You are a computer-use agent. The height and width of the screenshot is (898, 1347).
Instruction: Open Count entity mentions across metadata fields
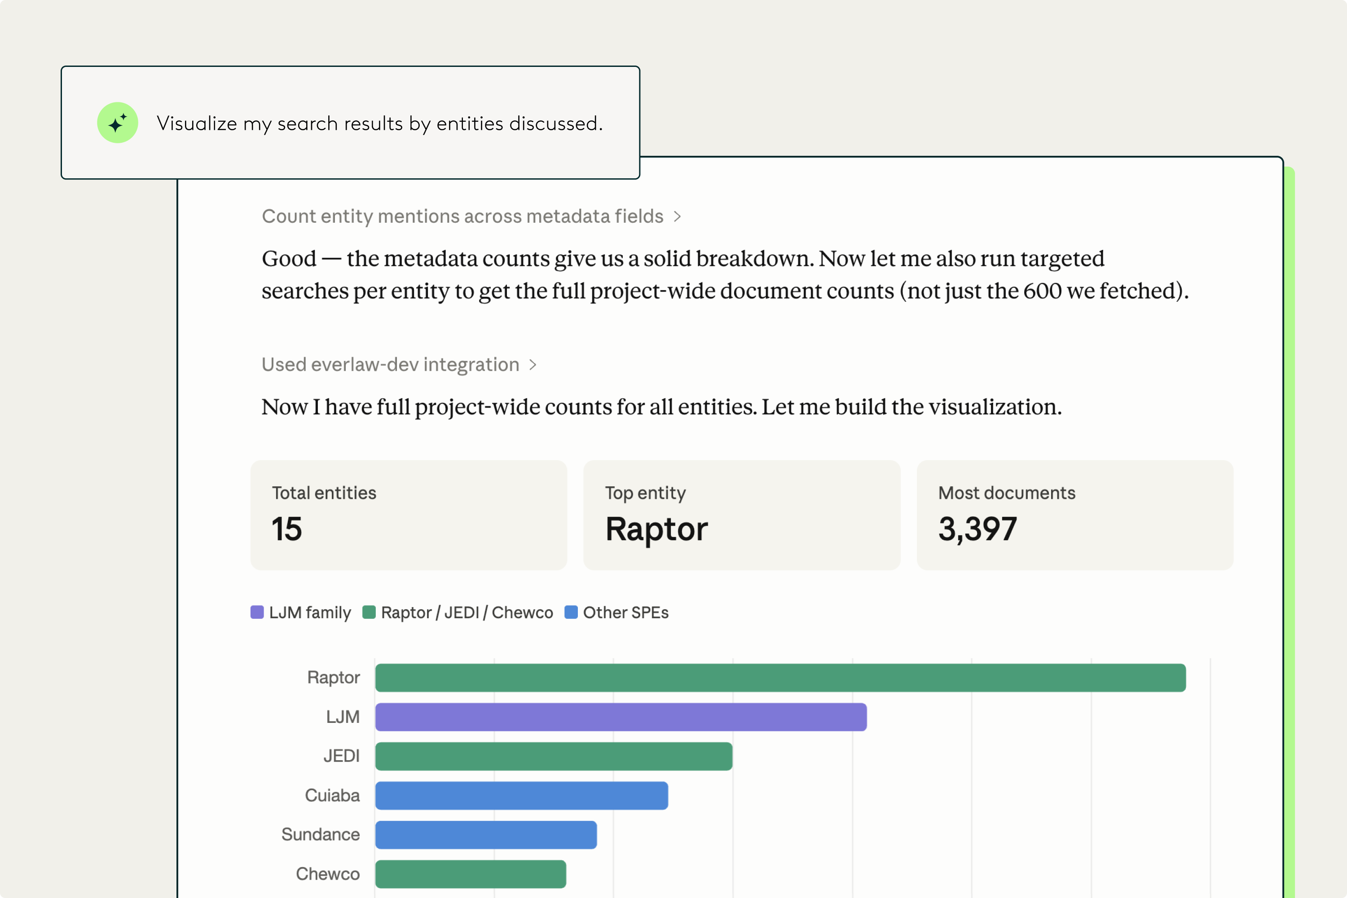(x=463, y=216)
